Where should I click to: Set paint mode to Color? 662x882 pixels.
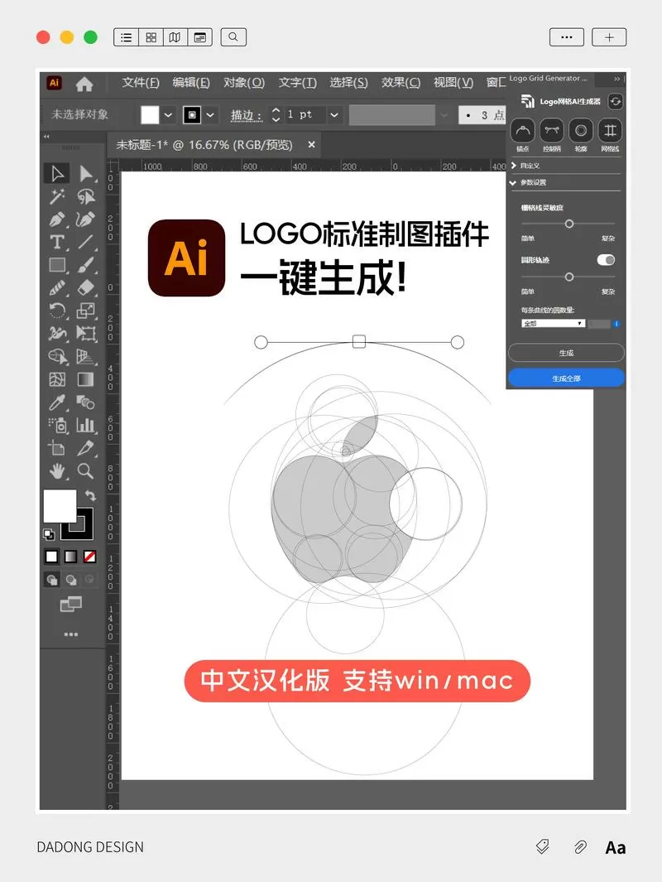(51, 557)
